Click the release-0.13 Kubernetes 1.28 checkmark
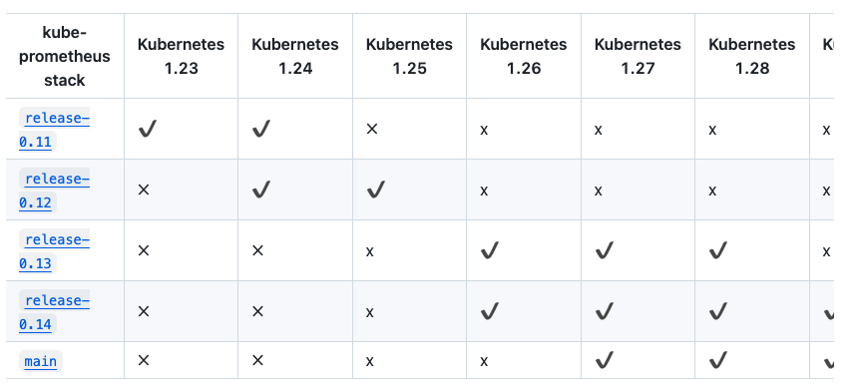 pos(717,250)
